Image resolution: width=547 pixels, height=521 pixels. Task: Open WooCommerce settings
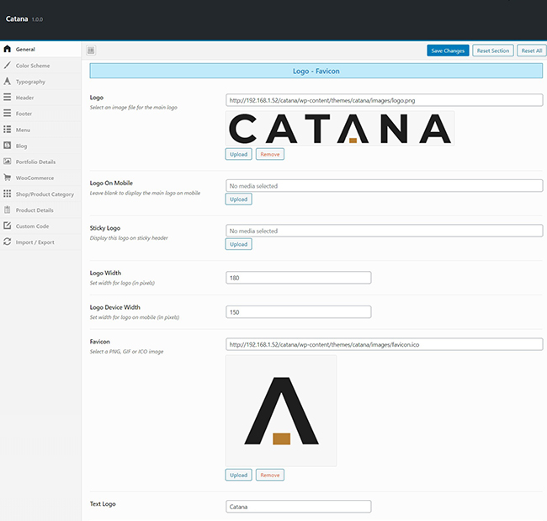coord(40,178)
